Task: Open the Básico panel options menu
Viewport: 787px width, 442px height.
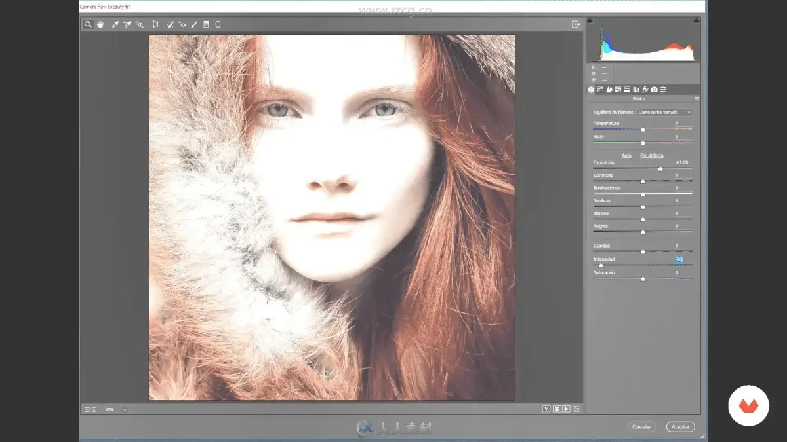Action: (x=696, y=99)
